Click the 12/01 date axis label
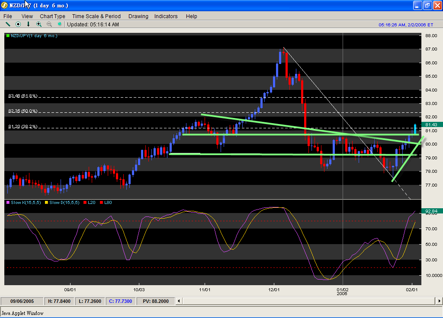The image size is (443, 318). tap(274, 290)
